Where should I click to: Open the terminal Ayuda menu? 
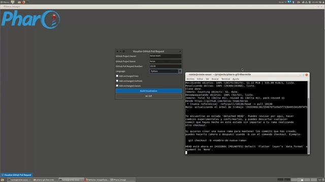point(236,79)
